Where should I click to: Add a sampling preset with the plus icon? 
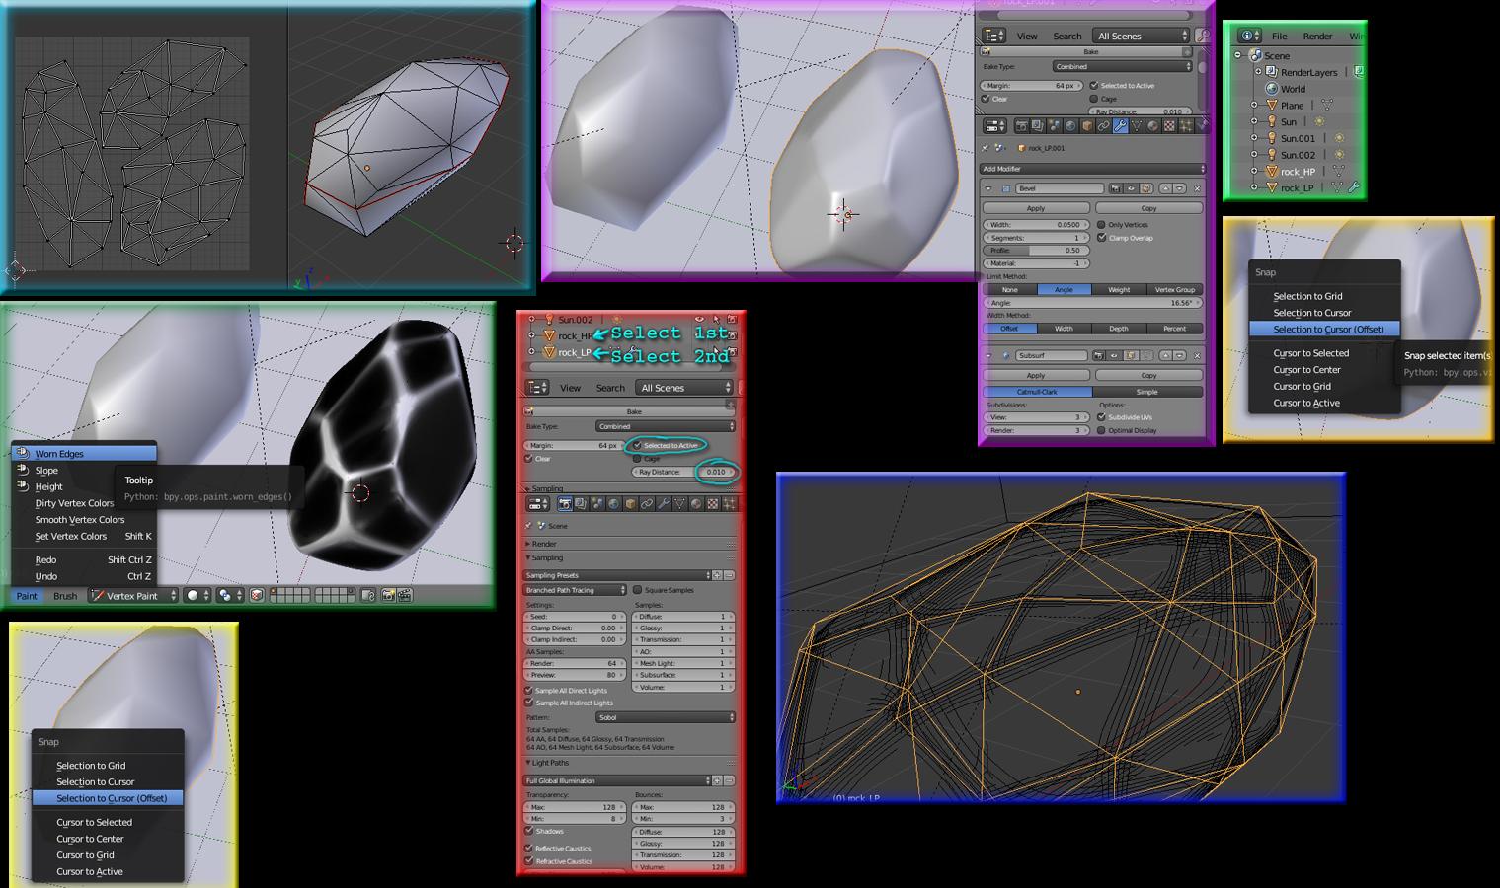[718, 575]
